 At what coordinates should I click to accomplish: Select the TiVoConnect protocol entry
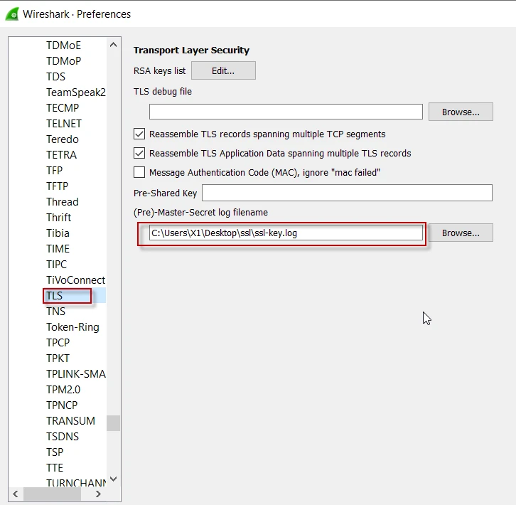click(75, 280)
